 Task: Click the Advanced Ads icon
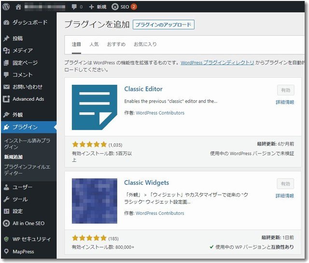point(6,99)
